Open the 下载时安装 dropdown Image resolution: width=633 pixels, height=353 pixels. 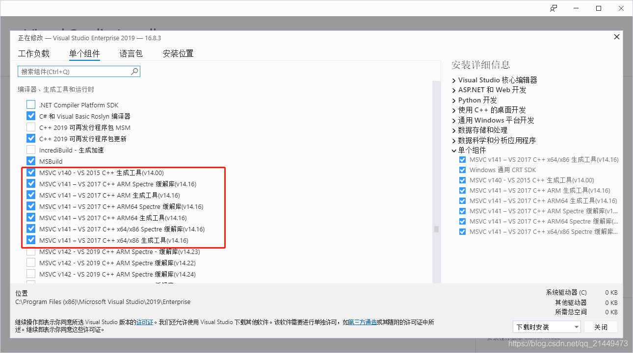click(x=547, y=327)
